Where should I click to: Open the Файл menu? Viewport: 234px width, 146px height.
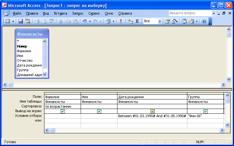pos(17,13)
